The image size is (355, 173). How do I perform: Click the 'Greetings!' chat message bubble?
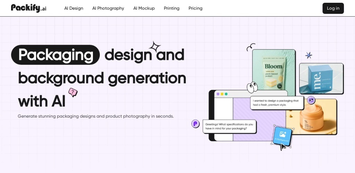coord(229,126)
